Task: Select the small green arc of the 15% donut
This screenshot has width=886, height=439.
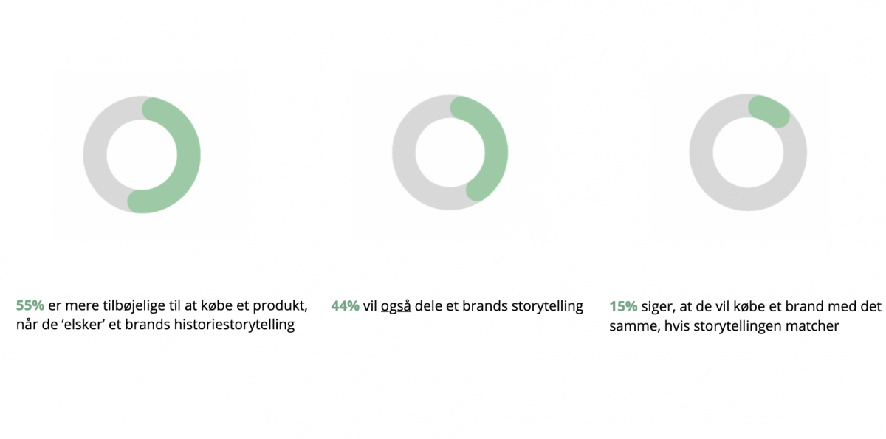Action: (768, 111)
